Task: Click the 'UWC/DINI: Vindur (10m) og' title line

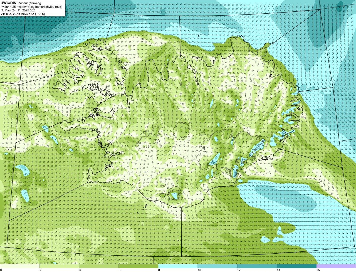Action: 21,3
